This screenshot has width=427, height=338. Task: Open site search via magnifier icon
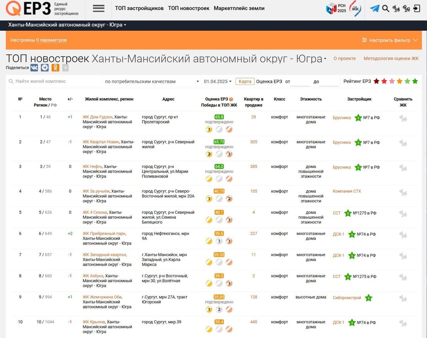coord(386,8)
